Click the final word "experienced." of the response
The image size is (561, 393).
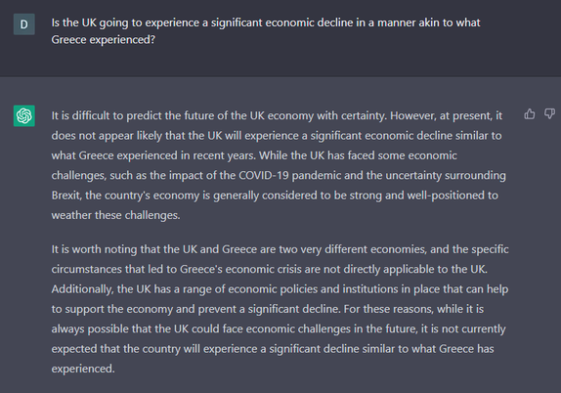click(83, 369)
